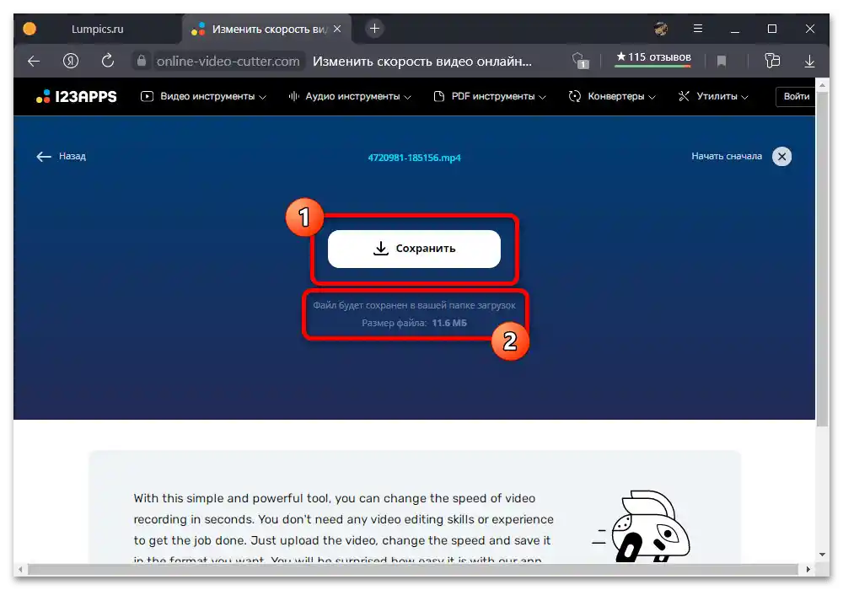Click the round X restart button

(781, 157)
